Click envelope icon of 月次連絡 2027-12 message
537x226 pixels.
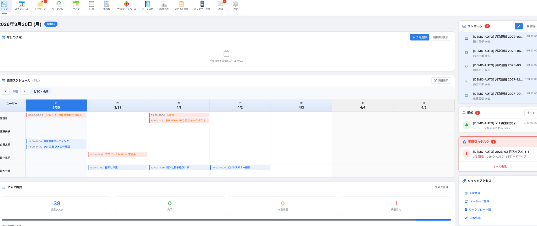coord(466,81)
